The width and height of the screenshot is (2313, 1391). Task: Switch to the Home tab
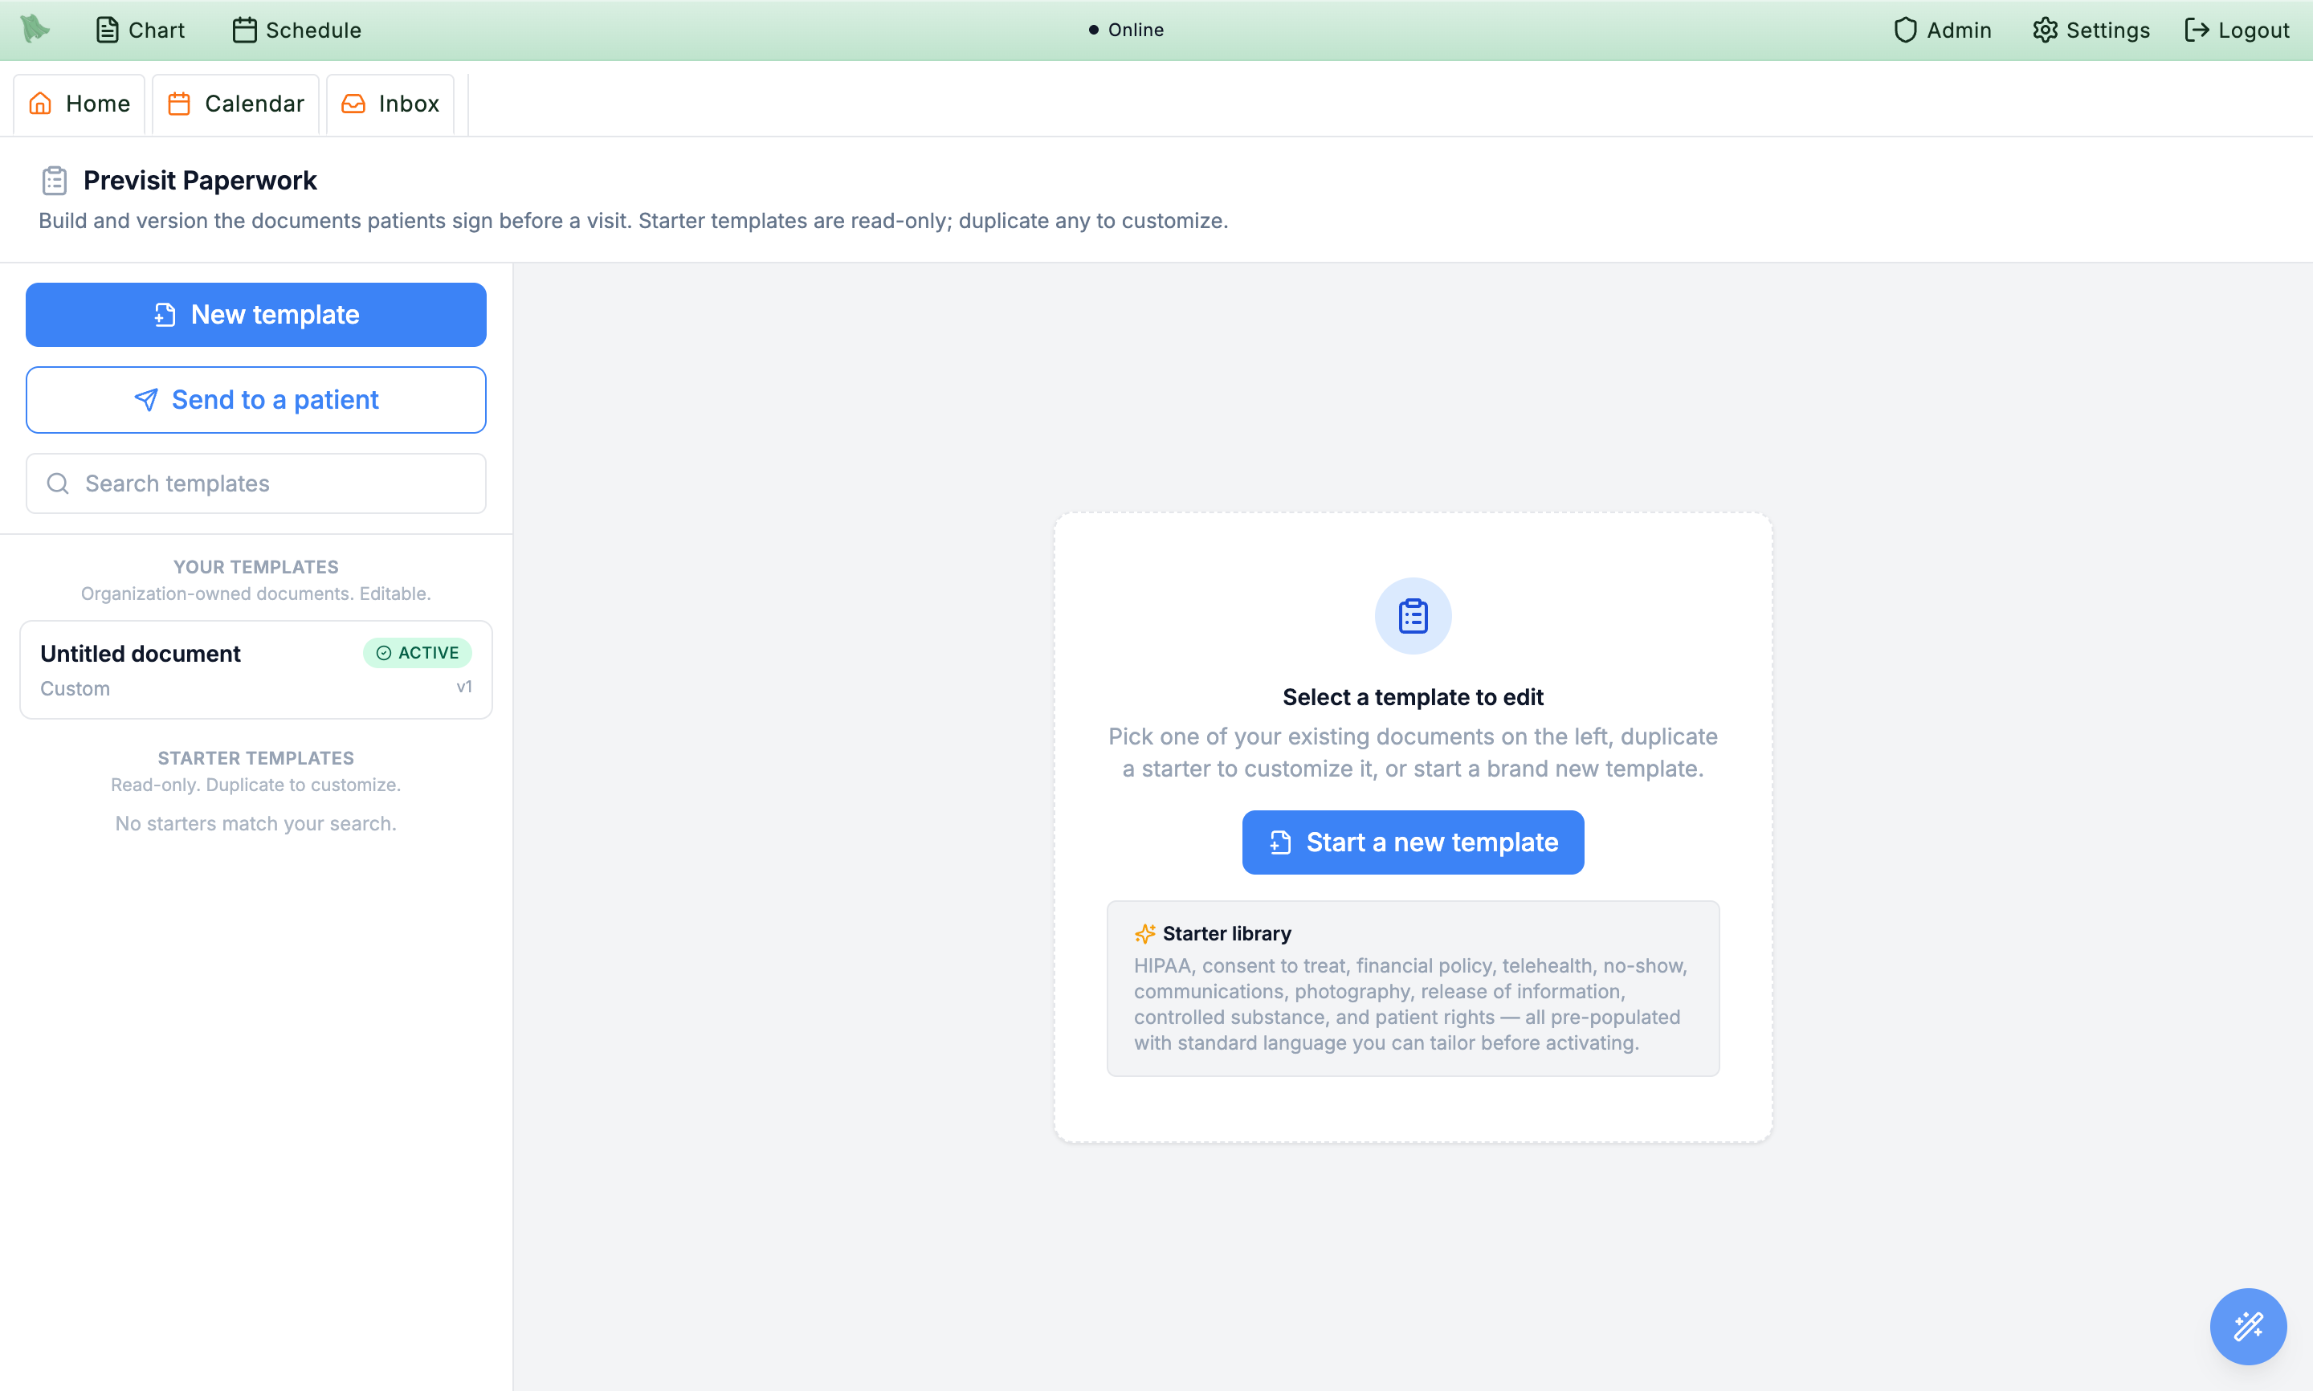click(80, 103)
